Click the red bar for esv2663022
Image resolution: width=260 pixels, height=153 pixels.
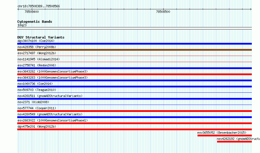[x=134, y=123]
